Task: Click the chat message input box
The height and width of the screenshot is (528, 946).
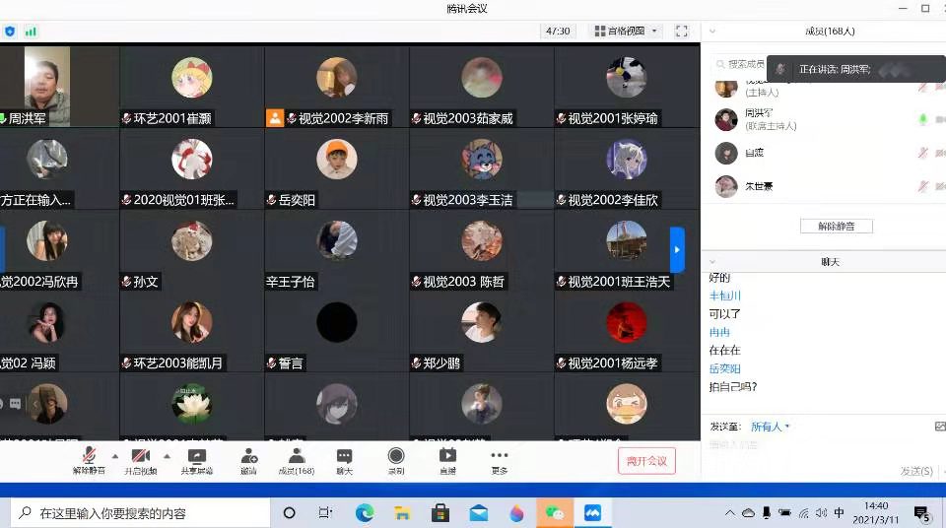Action: pyautogui.click(x=818, y=446)
